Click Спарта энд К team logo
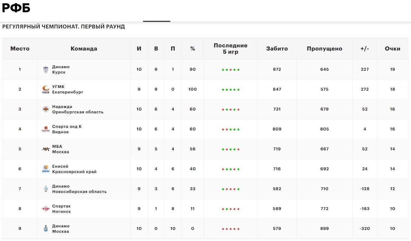The image size is (411, 241). (46, 129)
